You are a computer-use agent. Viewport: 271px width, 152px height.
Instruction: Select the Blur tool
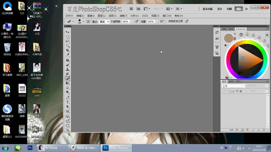[68, 87]
